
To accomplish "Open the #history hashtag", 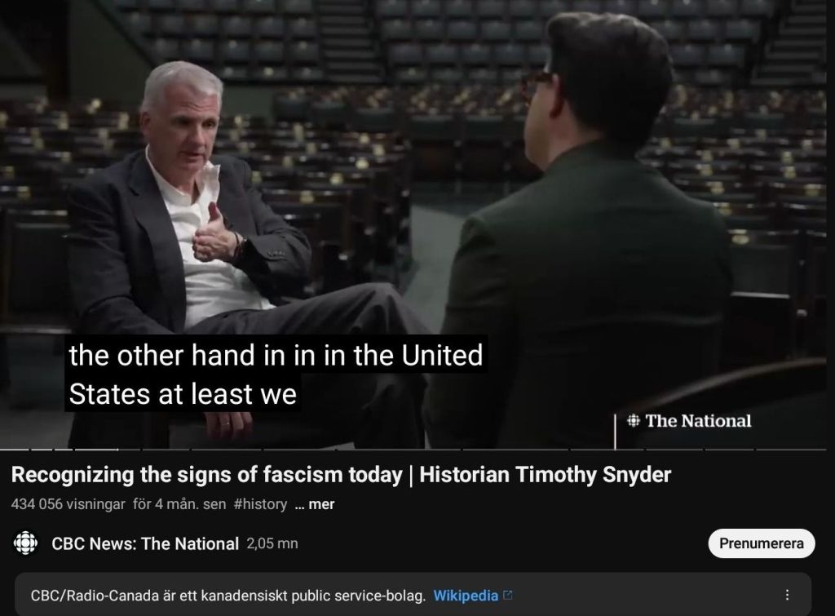I will [x=260, y=504].
